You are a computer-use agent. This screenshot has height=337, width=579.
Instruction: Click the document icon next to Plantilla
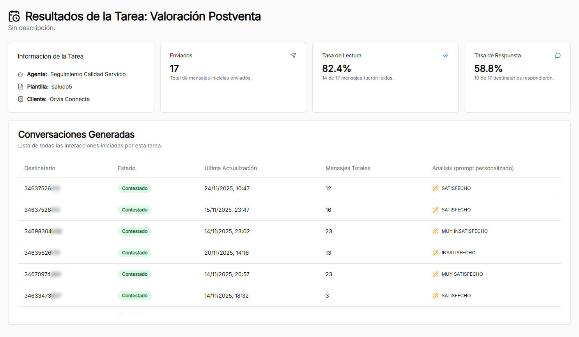(x=21, y=87)
